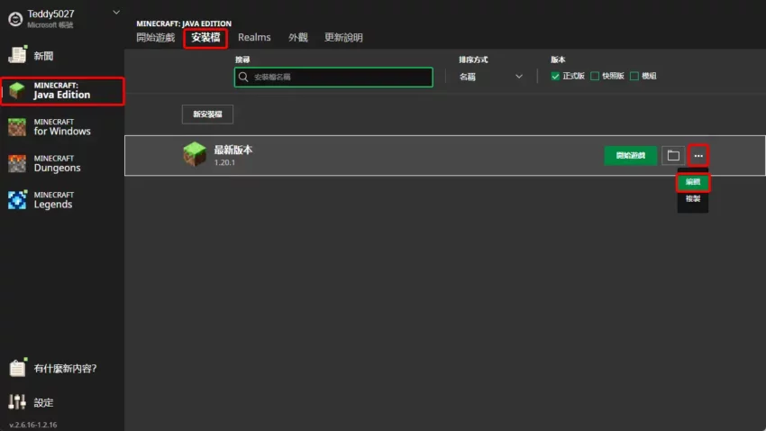Open launcher settings sliders icon
The width and height of the screenshot is (766, 431).
click(x=17, y=401)
